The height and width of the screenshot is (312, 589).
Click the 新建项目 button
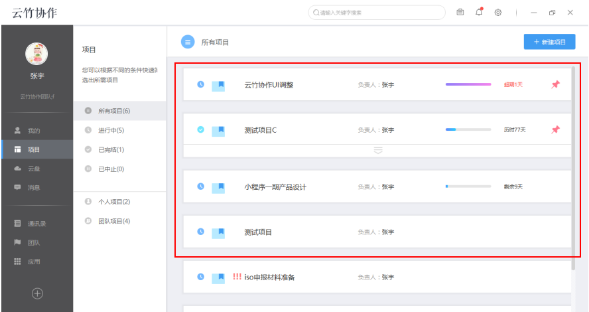point(549,42)
